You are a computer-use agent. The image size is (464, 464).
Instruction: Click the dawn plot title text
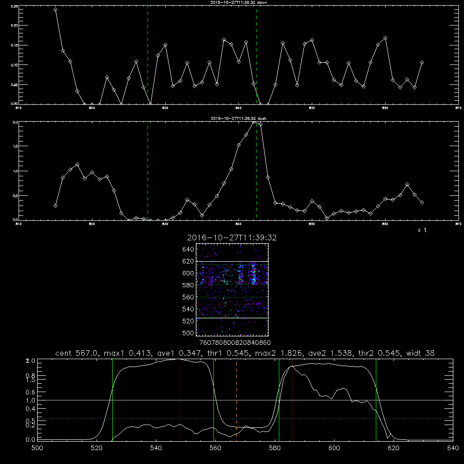click(239, 2)
